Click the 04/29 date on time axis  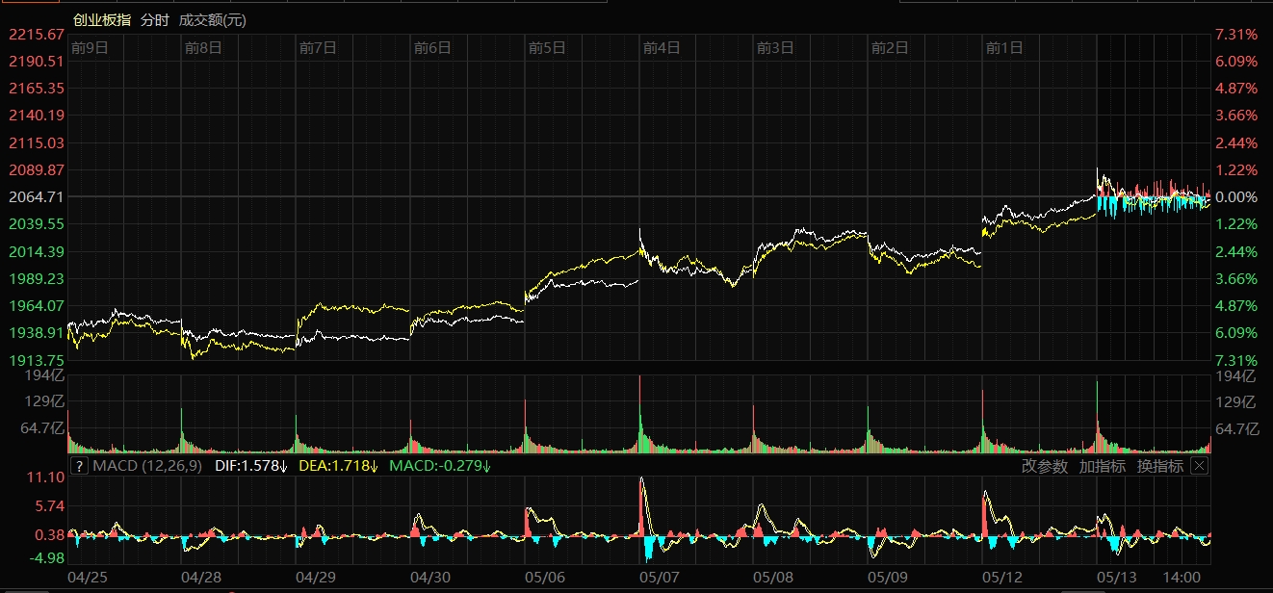(316, 578)
